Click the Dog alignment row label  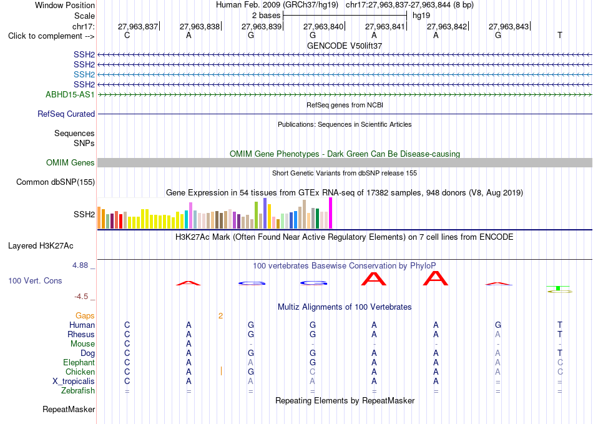[x=88, y=353]
